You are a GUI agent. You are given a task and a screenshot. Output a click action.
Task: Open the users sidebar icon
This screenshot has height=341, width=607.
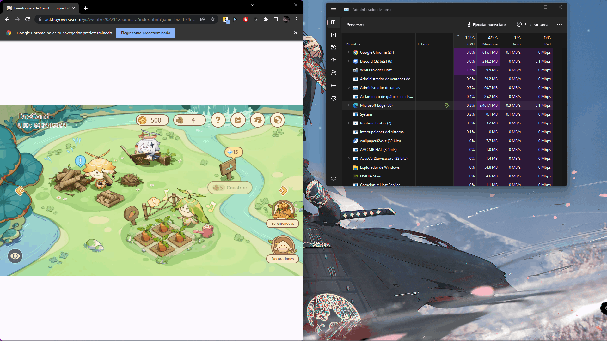pyautogui.click(x=334, y=73)
